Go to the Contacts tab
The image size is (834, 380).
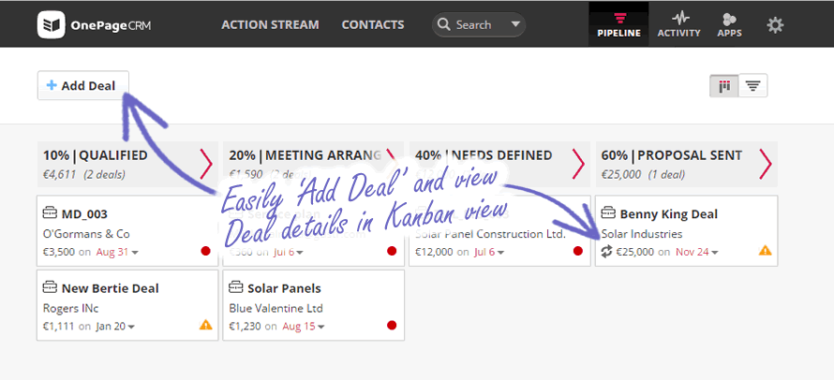373,25
